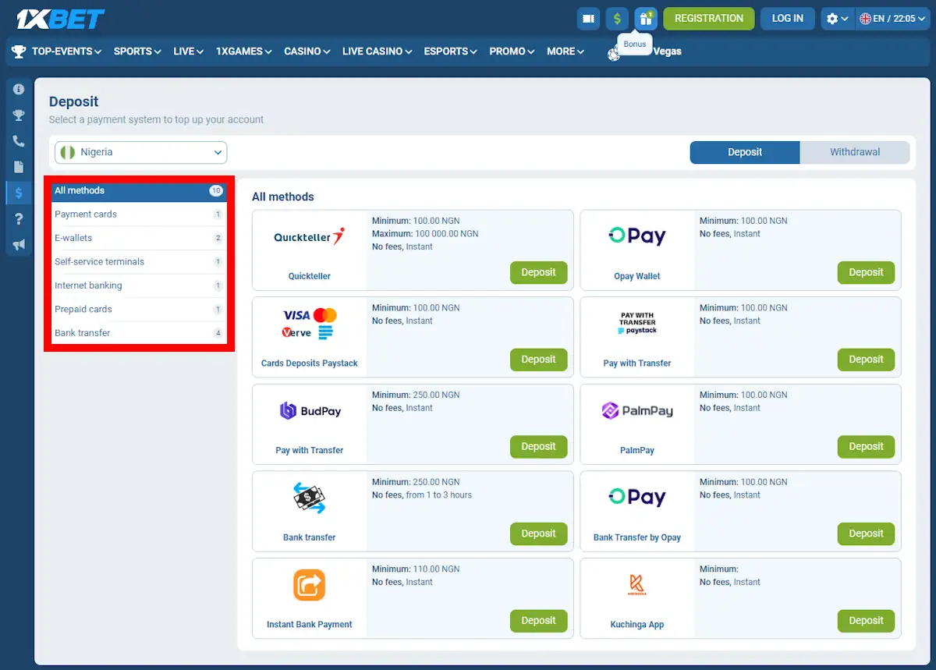
Task: Open the Nigeria country dropdown
Action: pyautogui.click(x=140, y=152)
